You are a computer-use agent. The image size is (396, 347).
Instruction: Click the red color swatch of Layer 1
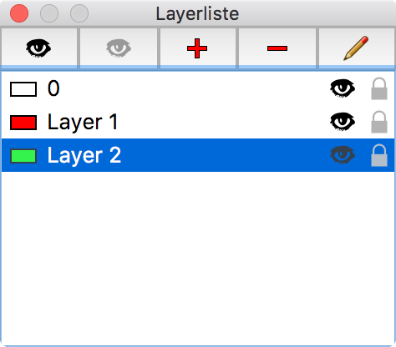pos(23,123)
